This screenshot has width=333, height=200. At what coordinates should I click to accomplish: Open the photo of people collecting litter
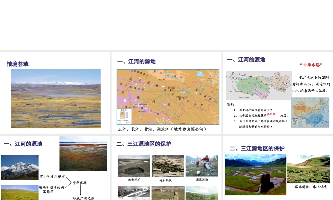[x=202, y=166]
